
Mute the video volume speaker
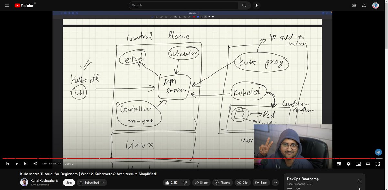[x=35, y=164]
